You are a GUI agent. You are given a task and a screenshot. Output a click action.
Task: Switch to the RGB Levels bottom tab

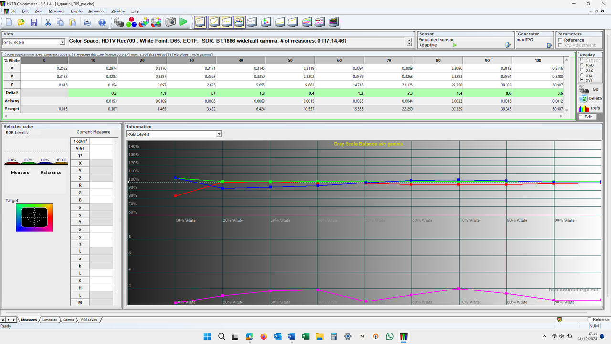pos(89,319)
